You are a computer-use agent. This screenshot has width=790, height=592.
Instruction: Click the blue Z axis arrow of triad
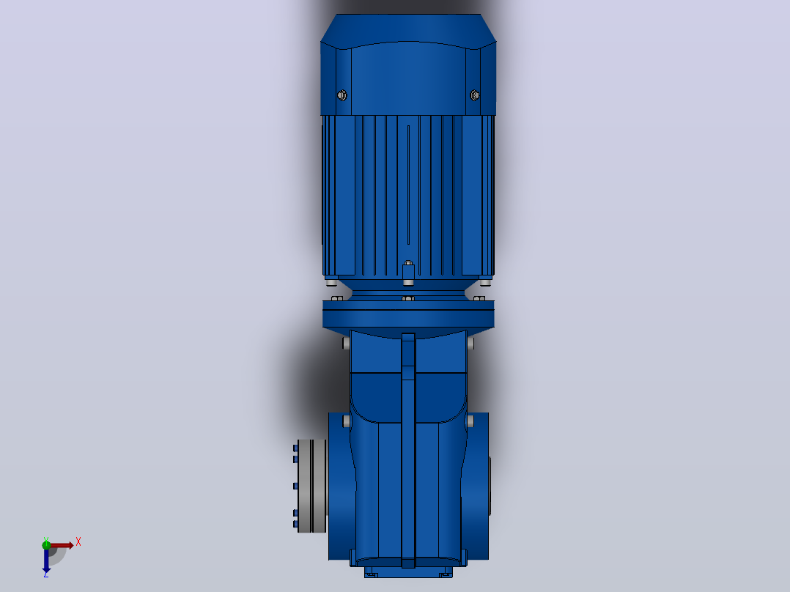46,560
